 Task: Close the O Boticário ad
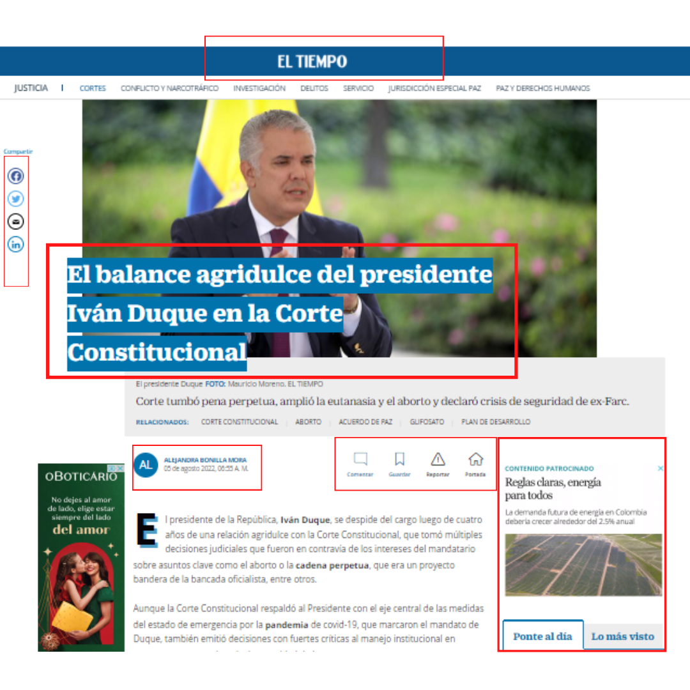[x=119, y=468]
